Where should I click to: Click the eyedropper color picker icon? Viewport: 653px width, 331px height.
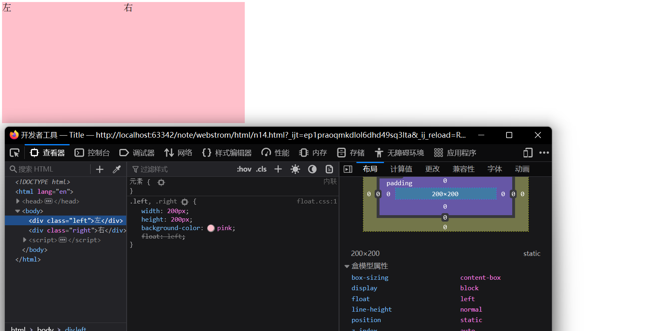(x=117, y=169)
